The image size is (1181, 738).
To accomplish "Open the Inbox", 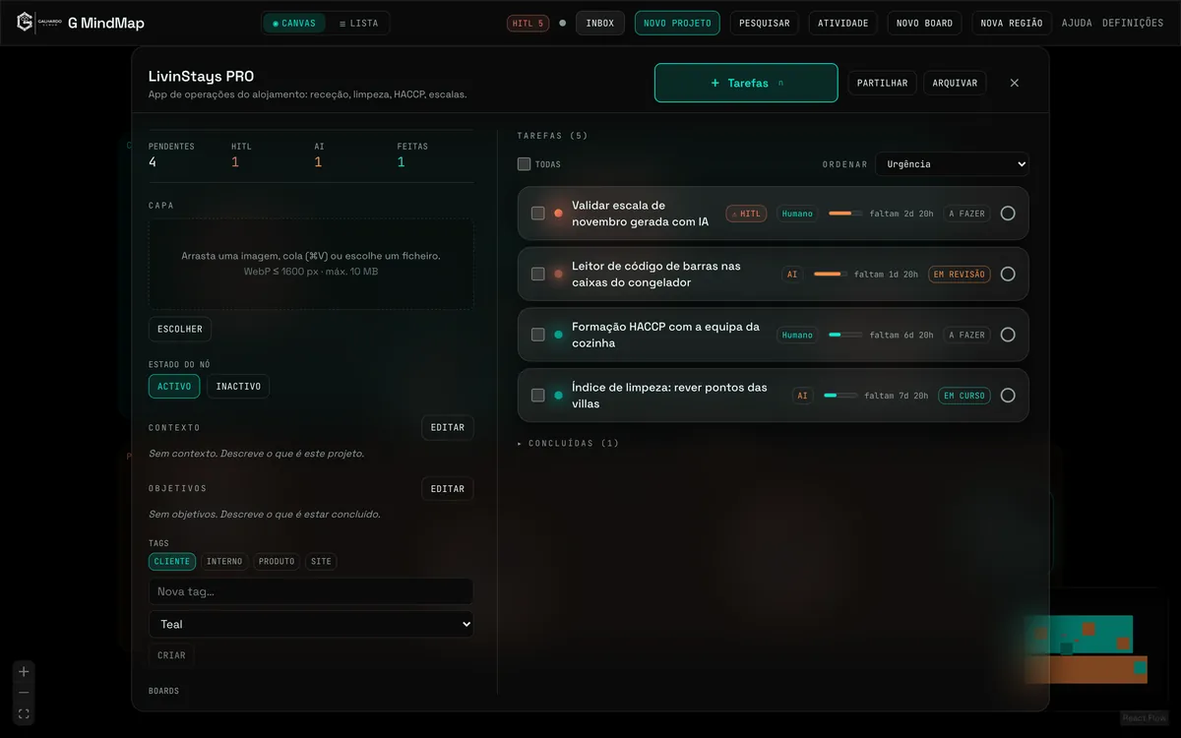I will tap(600, 23).
